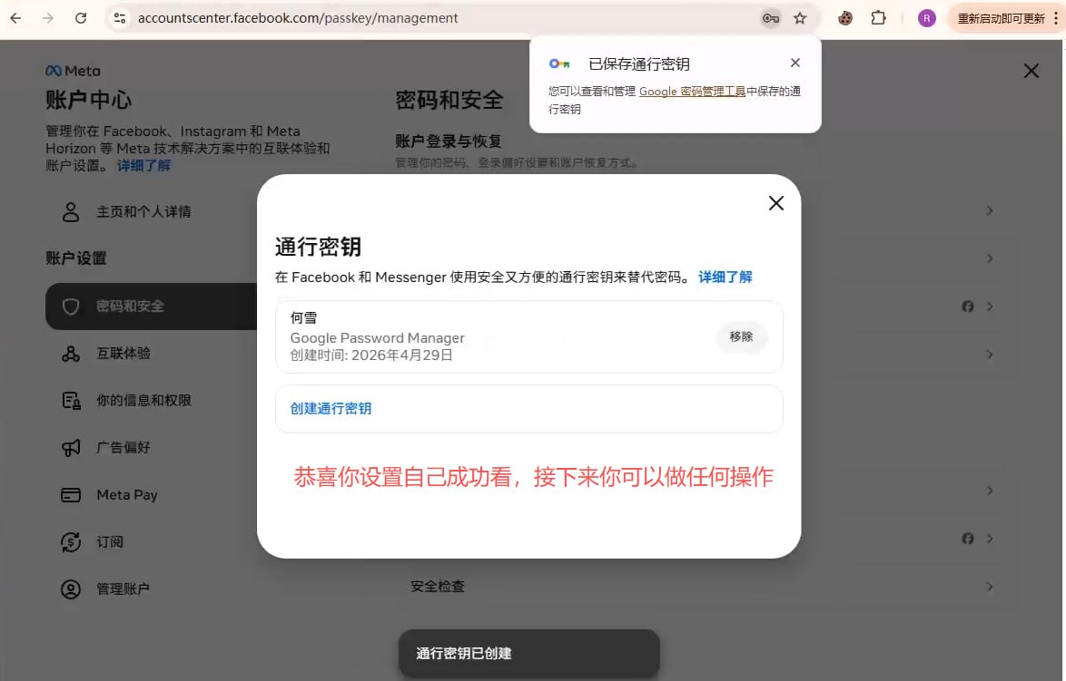Open Meta Pay in sidebar
Screen dimensions: 1066x681
coord(127,495)
